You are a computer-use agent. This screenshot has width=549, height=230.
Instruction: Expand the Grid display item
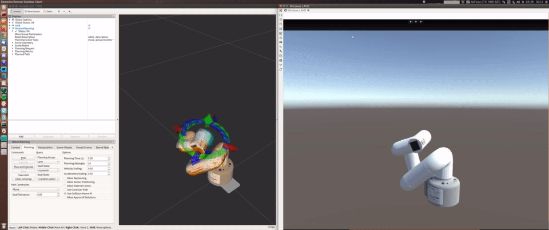tap(10, 26)
